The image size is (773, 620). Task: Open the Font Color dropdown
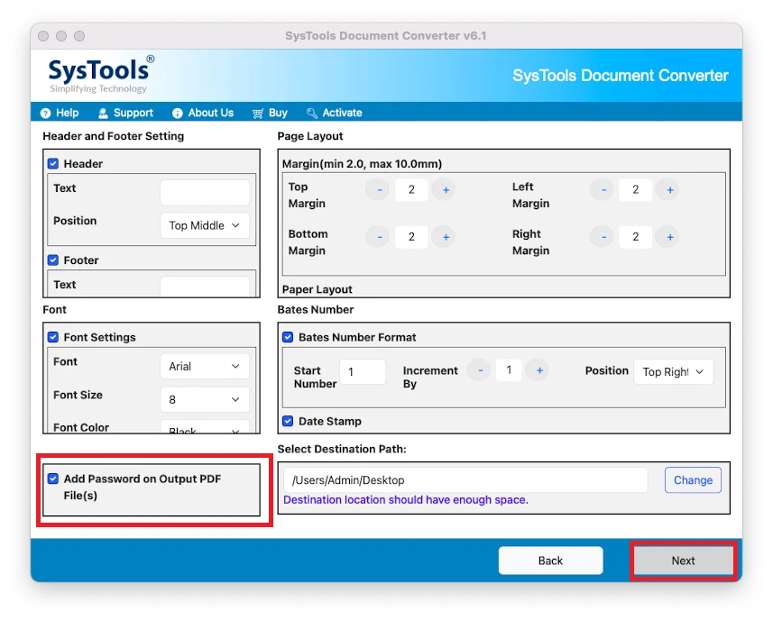click(205, 426)
